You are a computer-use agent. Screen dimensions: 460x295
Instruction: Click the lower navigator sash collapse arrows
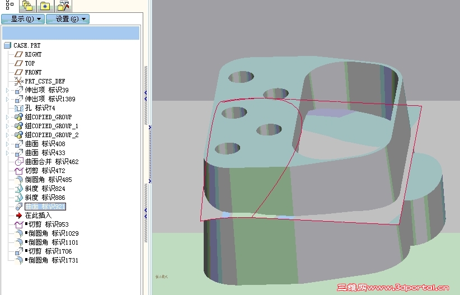(x=146, y=213)
